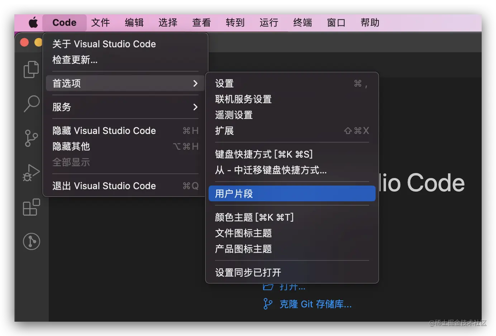Image resolution: width=496 pixels, height=336 pixels.
Task: Select 文件图标主题
Action: [292, 233]
